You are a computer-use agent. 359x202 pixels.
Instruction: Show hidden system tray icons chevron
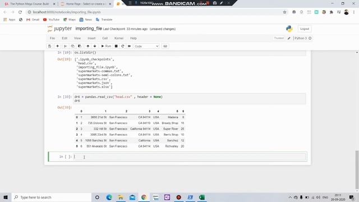pos(290,197)
